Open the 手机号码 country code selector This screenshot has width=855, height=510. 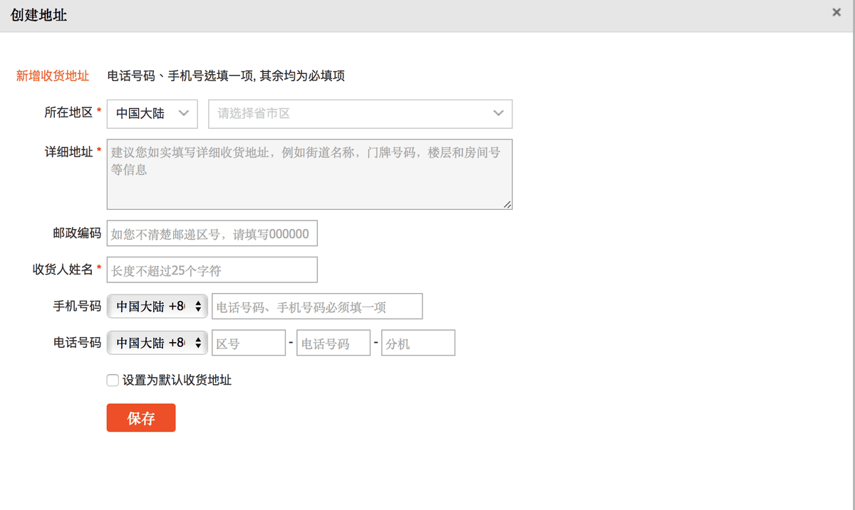(x=157, y=307)
